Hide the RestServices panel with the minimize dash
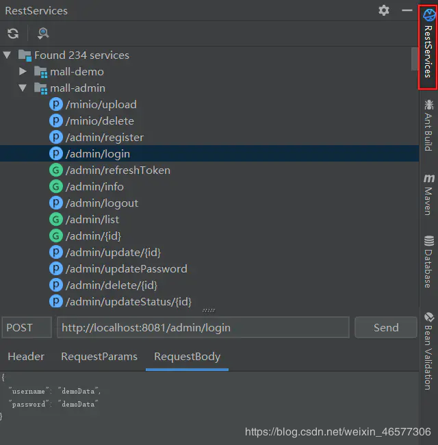 pyautogui.click(x=407, y=10)
